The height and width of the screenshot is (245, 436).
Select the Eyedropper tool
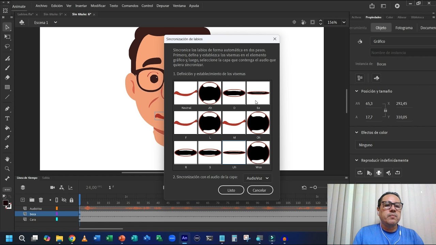coord(7,137)
